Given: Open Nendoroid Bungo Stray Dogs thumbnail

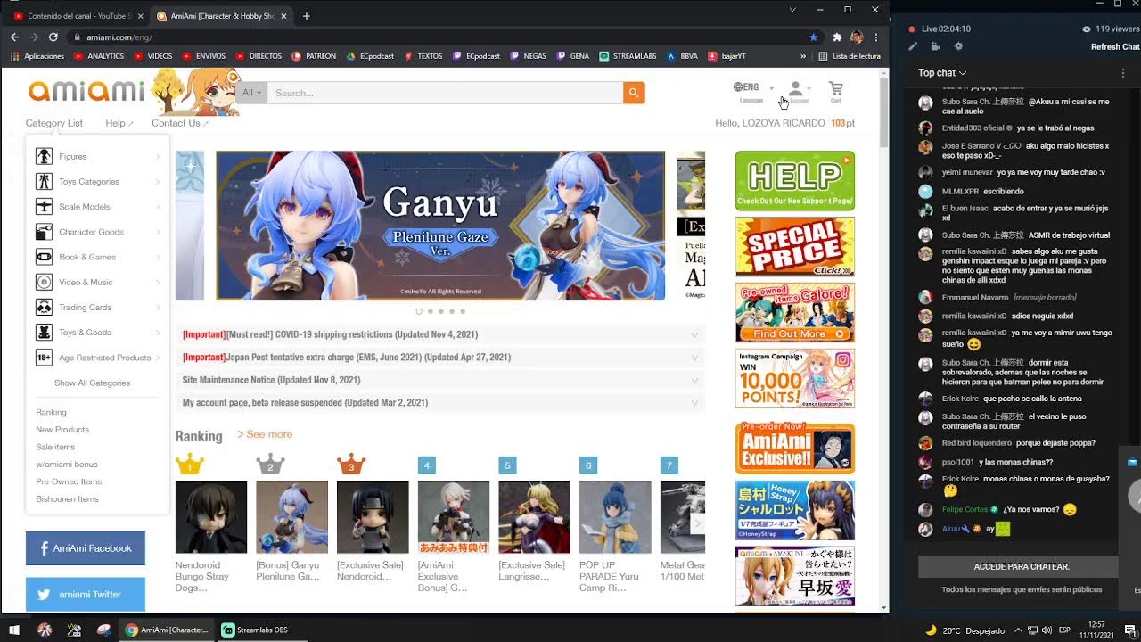Looking at the screenshot, I should (x=211, y=517).
